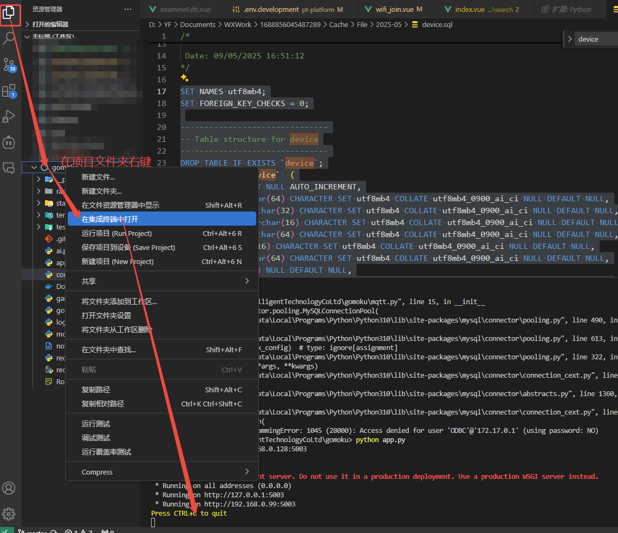Open the Explorer view in activity bar
The height and width of the screenshot is (533, 618).
pyautogui.click(x=9, y=12)
